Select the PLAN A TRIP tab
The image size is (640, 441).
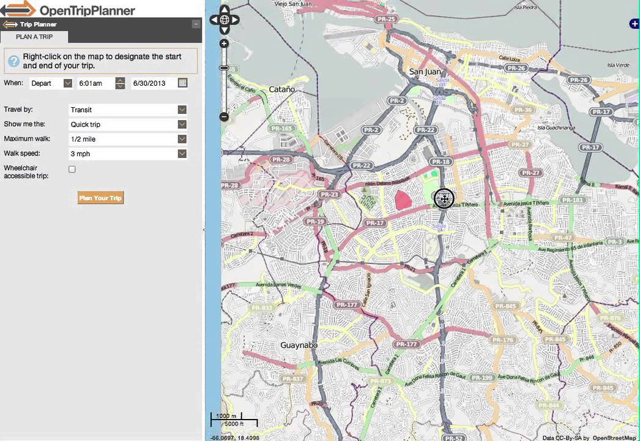[x=34, y=37]
